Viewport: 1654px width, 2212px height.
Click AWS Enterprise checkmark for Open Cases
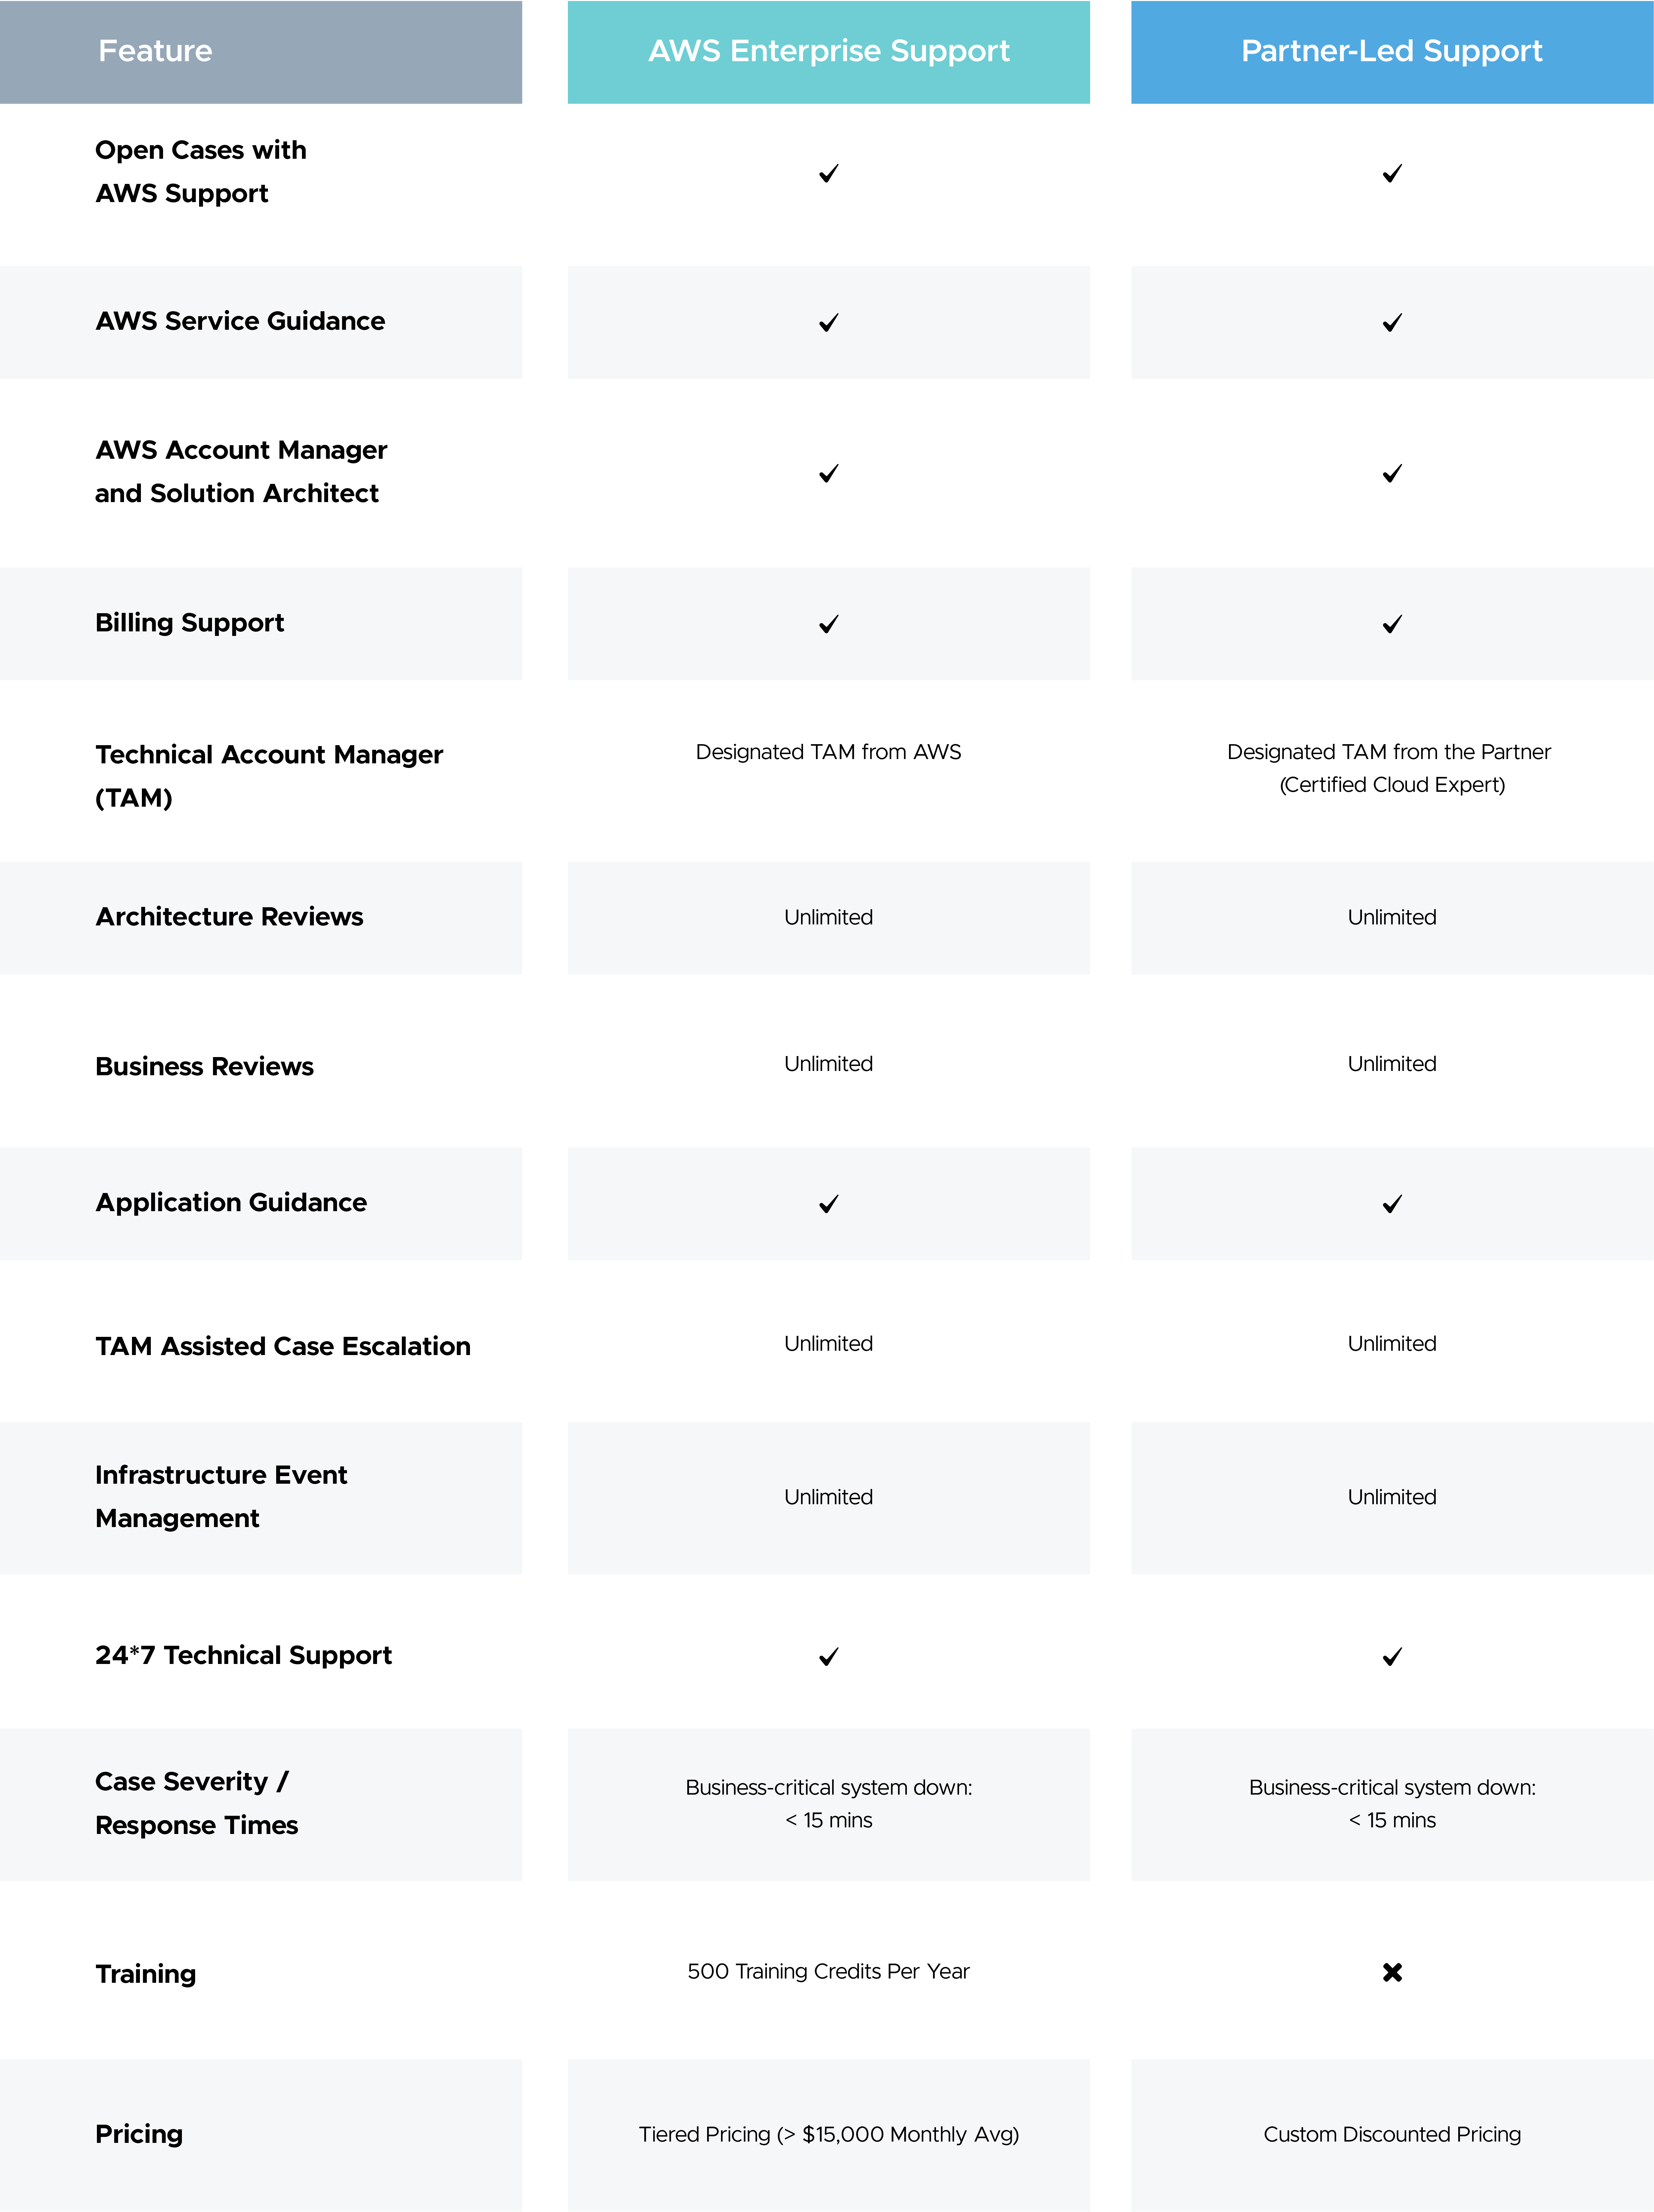[x=828, y=174]
